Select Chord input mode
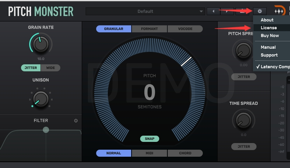Viewport: 290px width, 168px height. [x=185, y=153]
